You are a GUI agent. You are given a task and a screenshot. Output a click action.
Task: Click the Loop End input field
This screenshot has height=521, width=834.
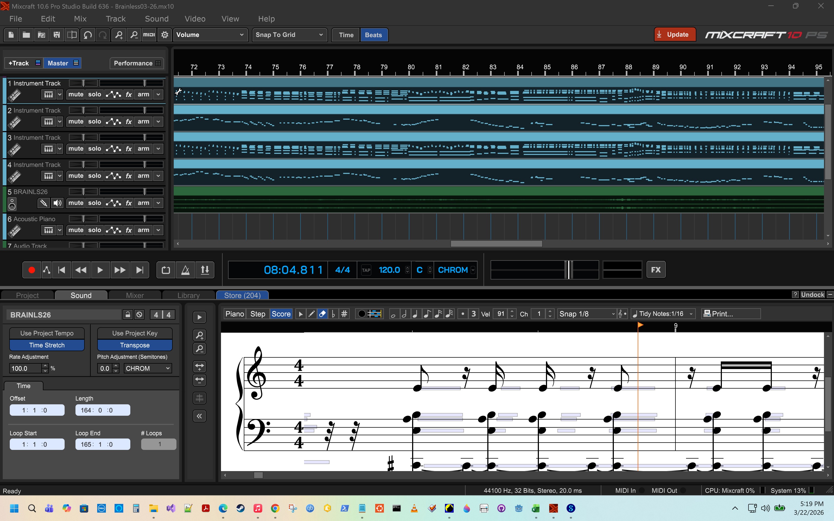(x=102, y=444)
